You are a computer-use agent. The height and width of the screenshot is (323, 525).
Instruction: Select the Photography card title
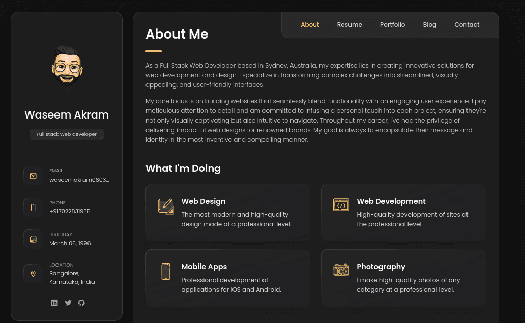click(381, 267)
